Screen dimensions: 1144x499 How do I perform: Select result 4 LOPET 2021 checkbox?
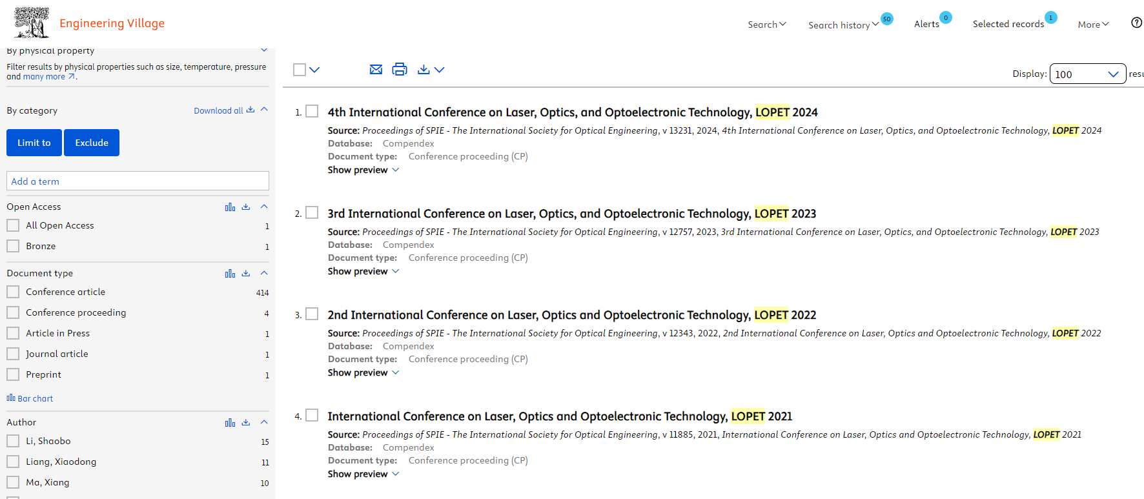(312, 415)
